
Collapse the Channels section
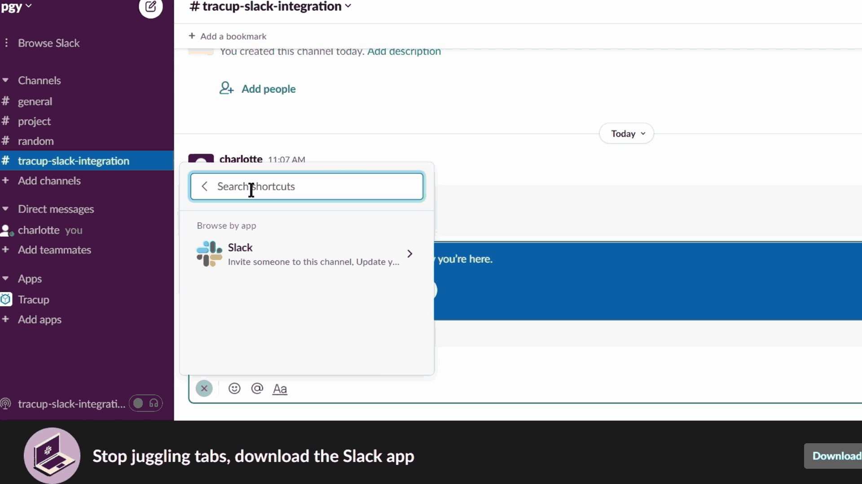[x=5, y=80]
